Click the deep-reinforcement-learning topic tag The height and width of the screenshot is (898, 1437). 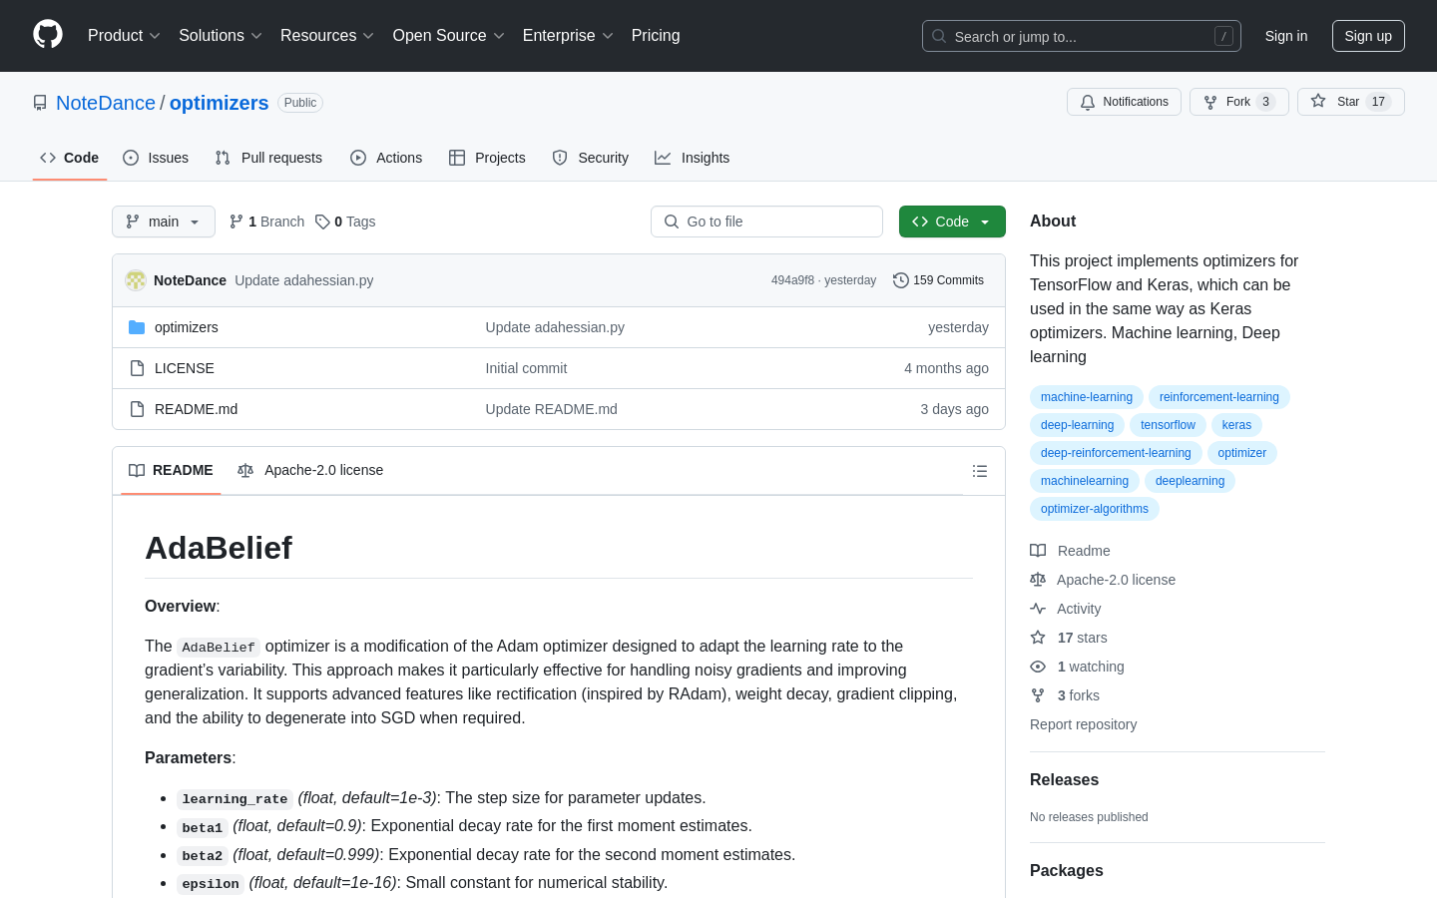pyautogui.click(x=1116, y=453)
